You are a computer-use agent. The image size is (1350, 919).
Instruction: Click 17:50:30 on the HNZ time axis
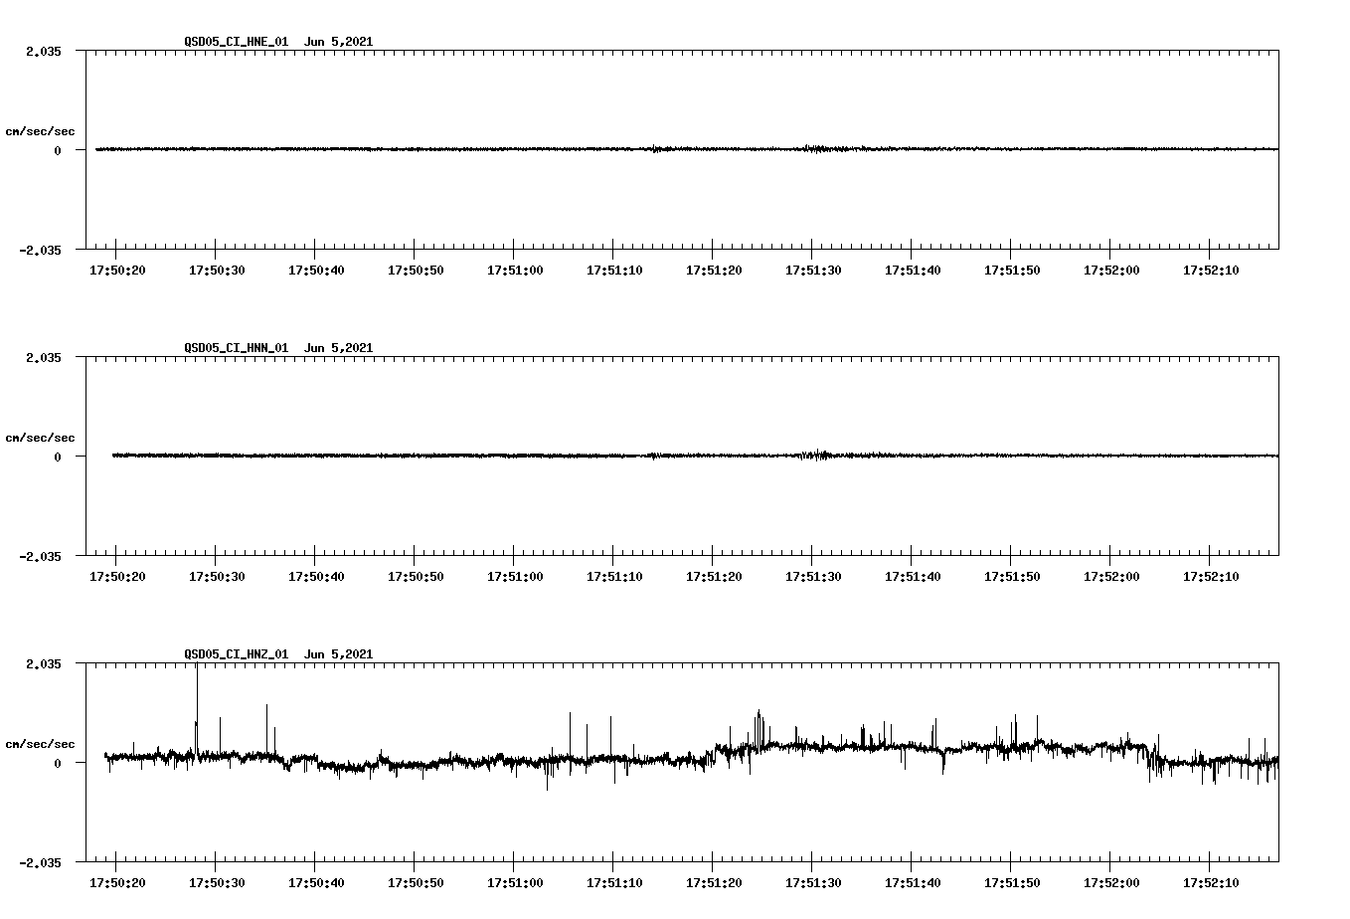pyautogui.click(x=217, y=883)
